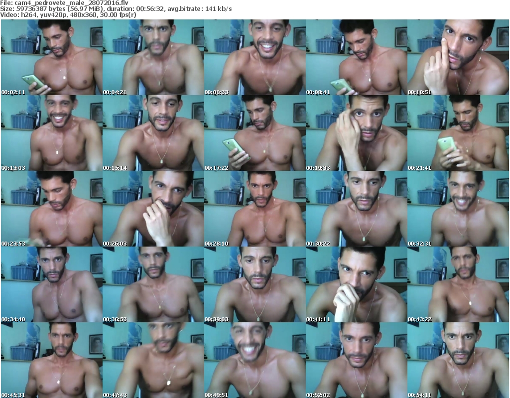510x398 pixels.
Task: Select the frame stamped 00:21:41
Action: (458, 133)
